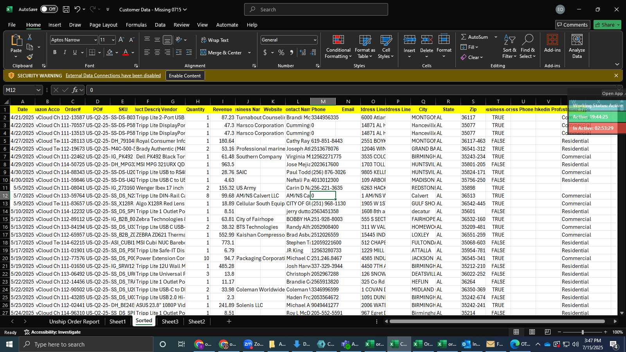The width and height of the screenshot is (626, 352).
Task: Collapse the ribbon with the chevron
Action: point(617,64)
